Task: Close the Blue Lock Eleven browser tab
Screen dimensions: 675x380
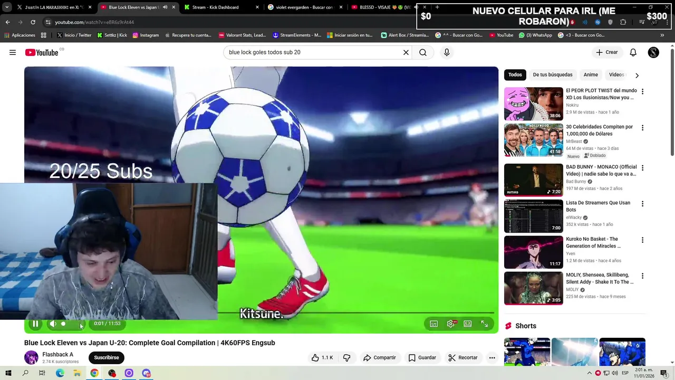Action: tap(173, 7)
